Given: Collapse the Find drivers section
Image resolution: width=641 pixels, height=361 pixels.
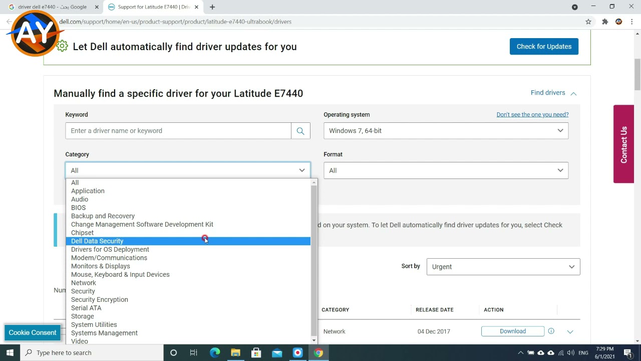Looking at the screenshot, I should (x=554, y=93).
